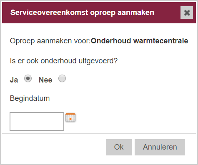The width and height of the screenshot is (198, 165).
Task: Click the bold "Nee" label text
Action: point(45,80)
